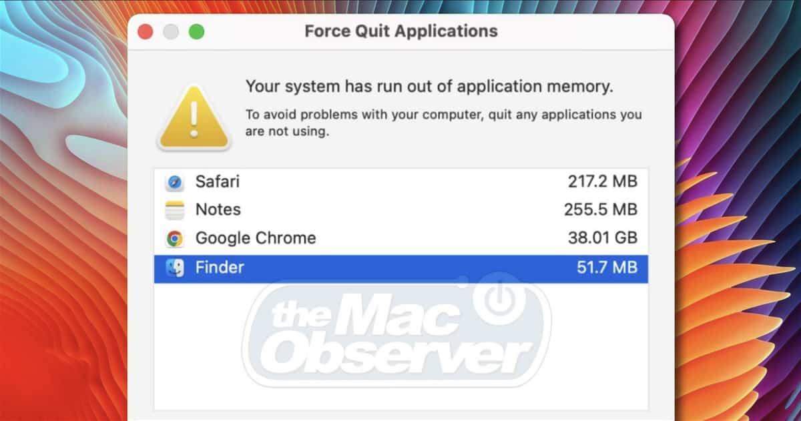Click the Force Quit Applications title text
Viewport: 801px width, 421px height.
tap(400, 31)
